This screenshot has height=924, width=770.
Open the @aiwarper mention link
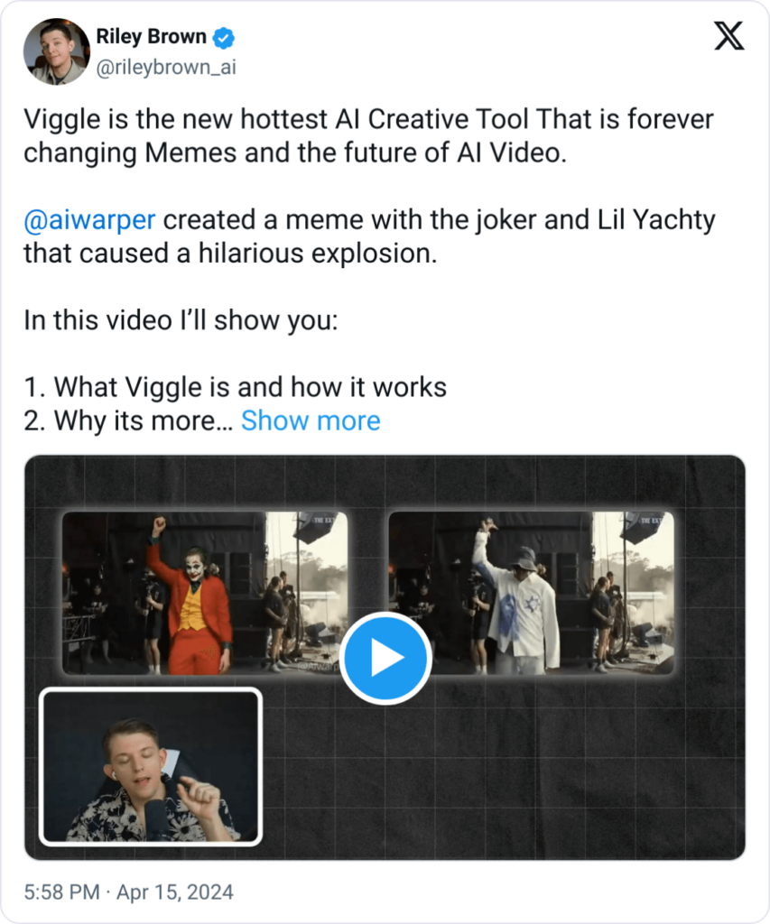[88, 220]
